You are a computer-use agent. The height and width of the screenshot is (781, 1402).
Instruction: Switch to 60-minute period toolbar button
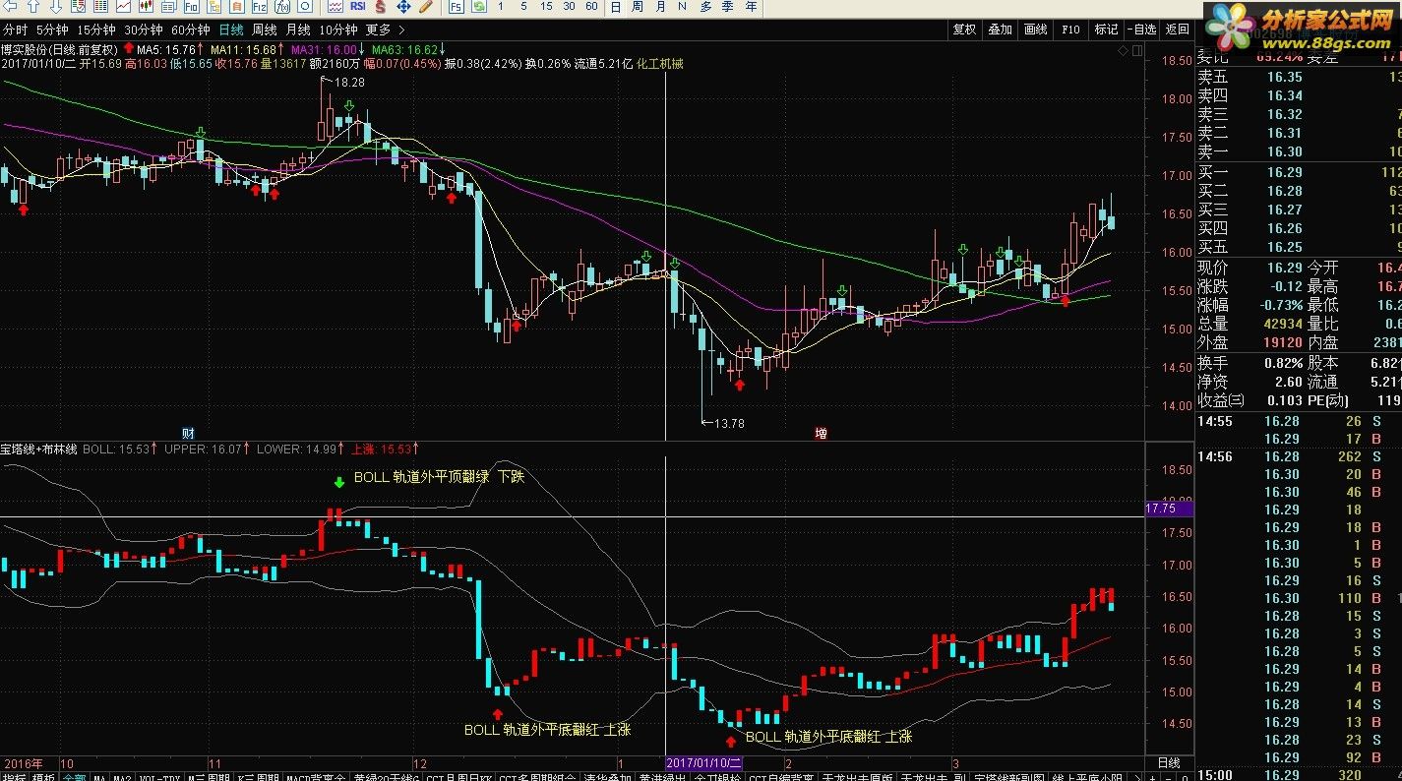[x=591, y=7]
